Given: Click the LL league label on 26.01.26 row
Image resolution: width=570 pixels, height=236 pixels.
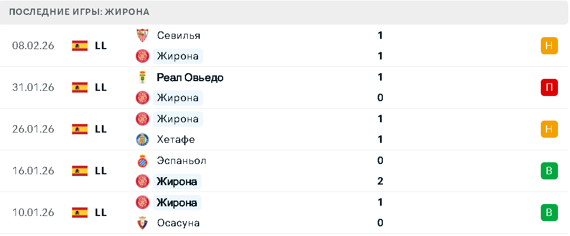Looking at the screenshot, I should (x=101, y=129).
